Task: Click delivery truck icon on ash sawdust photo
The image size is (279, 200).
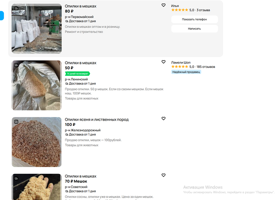Action: (x=16, y=121)
